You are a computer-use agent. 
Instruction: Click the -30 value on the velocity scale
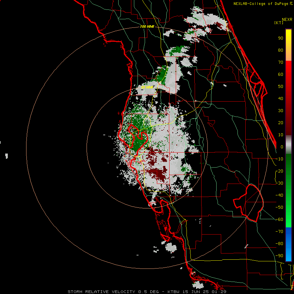pos(279,183)
